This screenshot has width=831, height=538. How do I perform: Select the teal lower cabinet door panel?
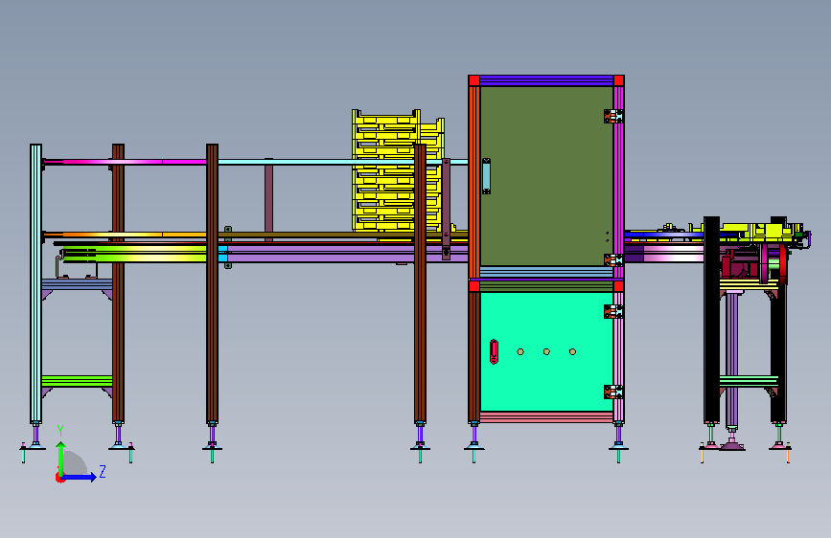pyautogui.click(x=546, y=351)
